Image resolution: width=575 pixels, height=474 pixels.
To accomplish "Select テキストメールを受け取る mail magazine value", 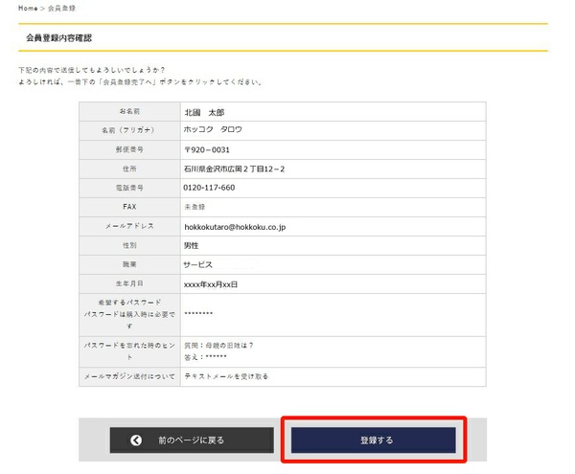I will click(226, 376).
